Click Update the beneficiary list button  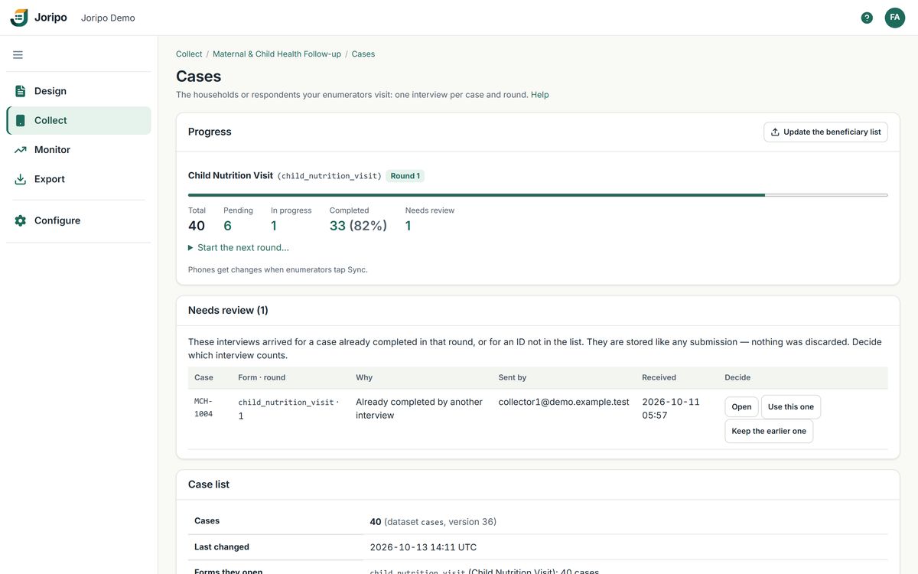[825, 132]
